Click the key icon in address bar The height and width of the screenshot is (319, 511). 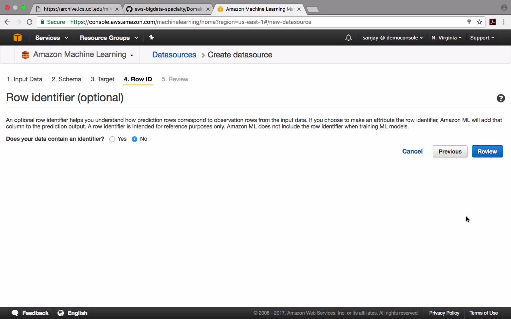pyautogui.click(x=469, y=22)
